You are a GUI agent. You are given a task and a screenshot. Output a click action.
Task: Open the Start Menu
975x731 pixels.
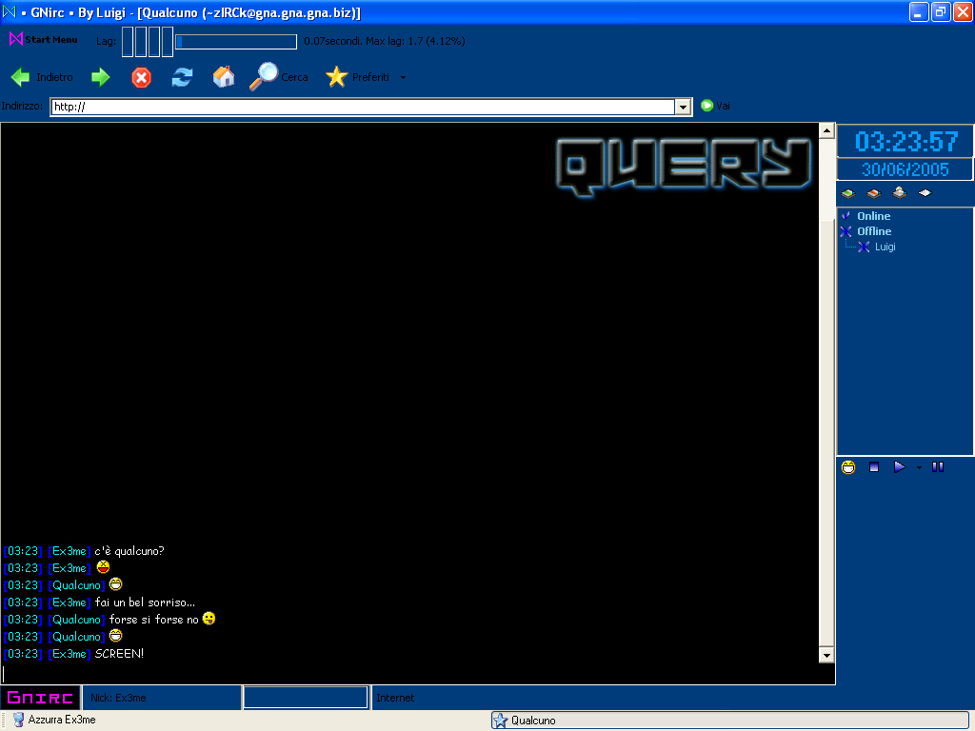point(44,40)
